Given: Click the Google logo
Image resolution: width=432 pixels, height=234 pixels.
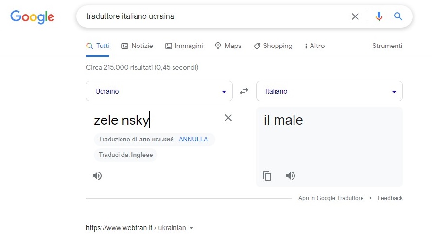Looking at the screenshot, I should [32, 16].
